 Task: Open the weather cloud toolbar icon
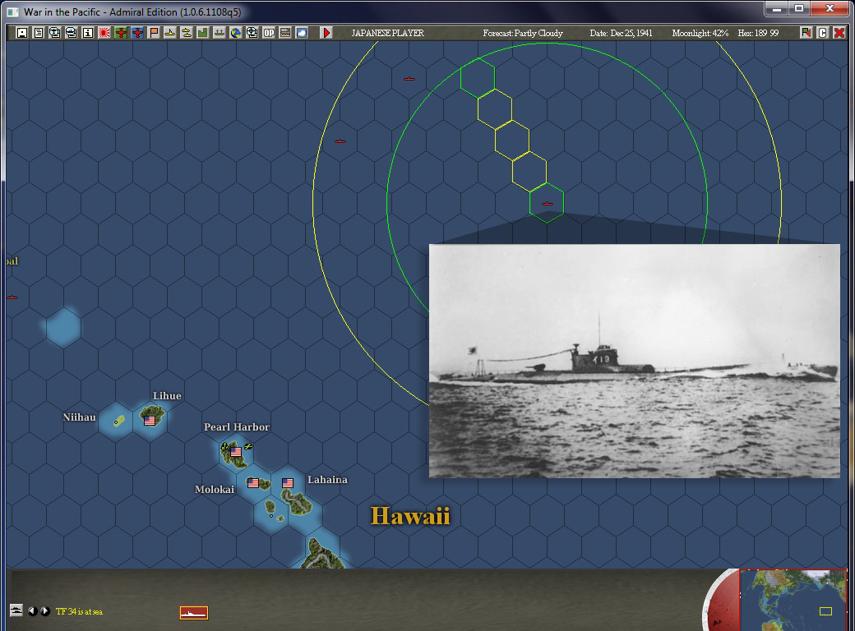(x=302, y=33)
